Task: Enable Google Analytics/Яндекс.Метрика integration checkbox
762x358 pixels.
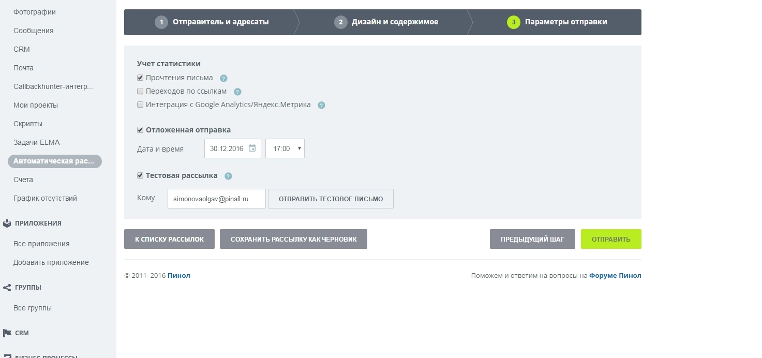Action: point(140,105)
